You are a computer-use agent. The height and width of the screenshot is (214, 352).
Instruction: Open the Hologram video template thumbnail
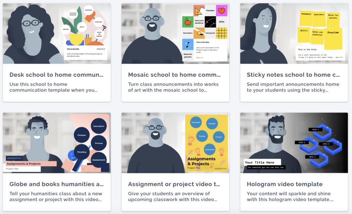click(x=294, y=143)
